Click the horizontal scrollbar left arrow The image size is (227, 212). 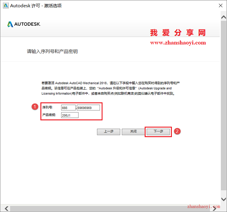click(x=6, y=209)
